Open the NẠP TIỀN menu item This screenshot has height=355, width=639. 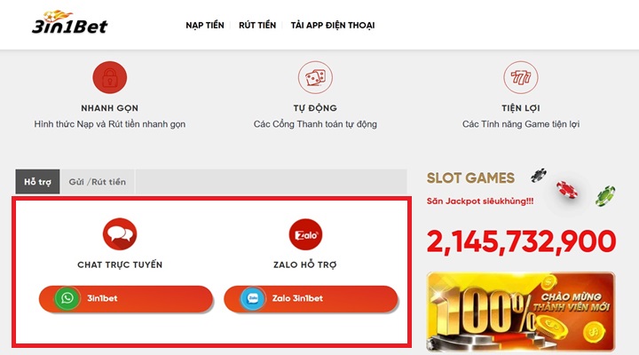[205, 26]
